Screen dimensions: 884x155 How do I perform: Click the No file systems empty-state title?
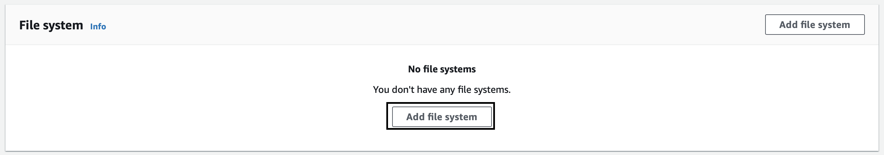pyautogui.click(x=442, y=69)
